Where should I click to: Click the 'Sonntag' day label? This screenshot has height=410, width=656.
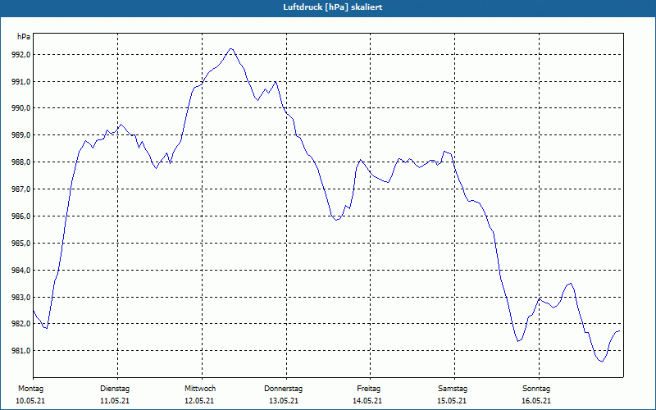pyautogui.click(x=536, y=389)
